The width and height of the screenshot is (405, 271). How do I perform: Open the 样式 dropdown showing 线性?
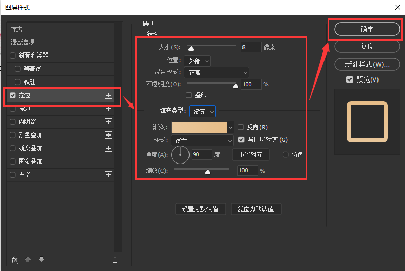(202, 141)
